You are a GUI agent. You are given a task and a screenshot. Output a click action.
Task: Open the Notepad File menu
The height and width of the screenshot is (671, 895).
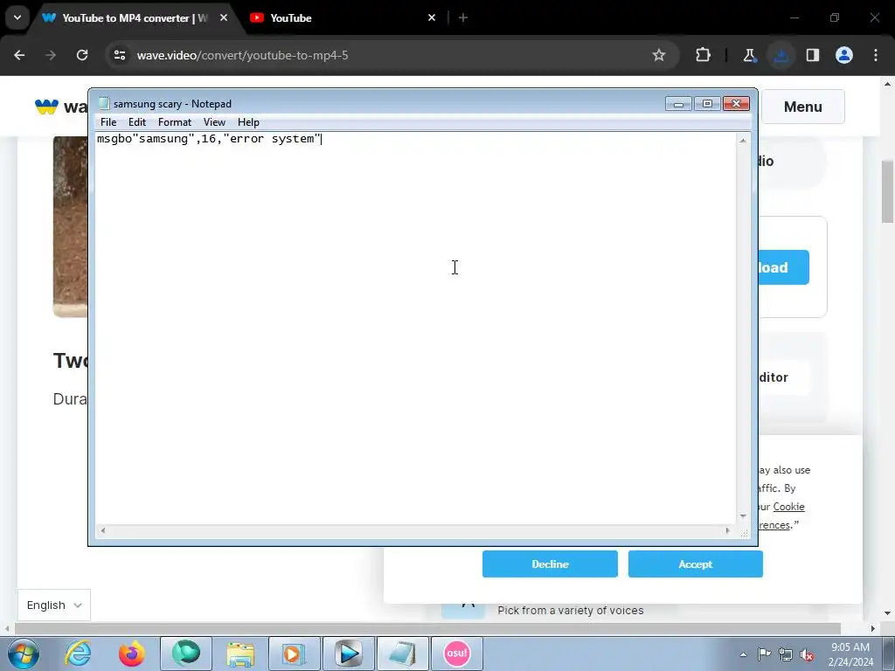point(108,122)
